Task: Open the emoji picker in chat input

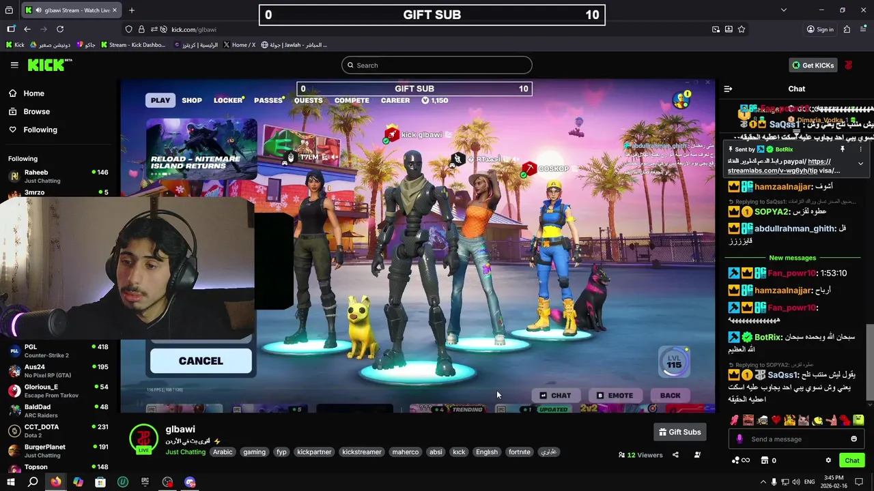Action: click(x=854, y=439)
